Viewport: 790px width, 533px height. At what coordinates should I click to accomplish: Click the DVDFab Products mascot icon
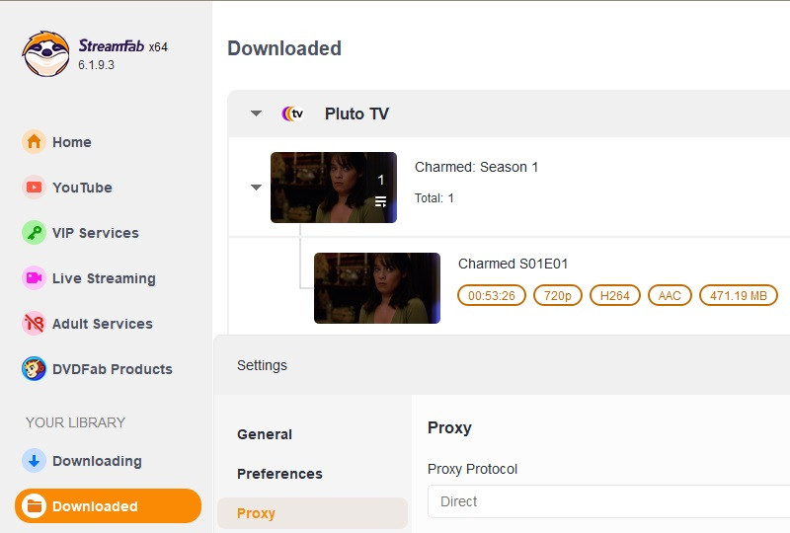tap(35, 369)
